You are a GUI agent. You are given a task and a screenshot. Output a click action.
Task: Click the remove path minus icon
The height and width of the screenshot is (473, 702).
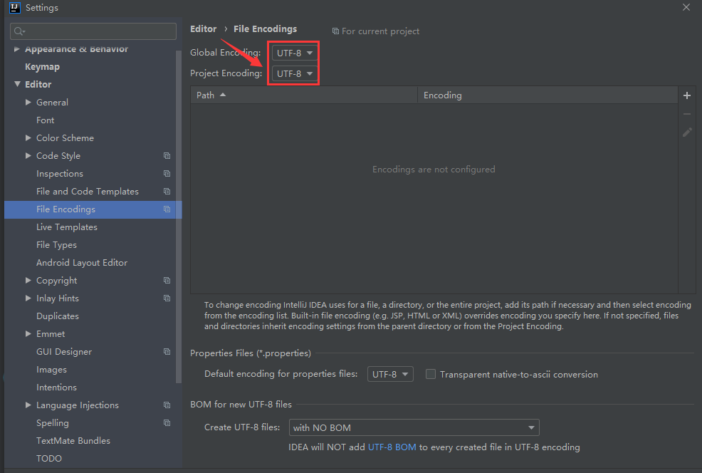(687, 114)
